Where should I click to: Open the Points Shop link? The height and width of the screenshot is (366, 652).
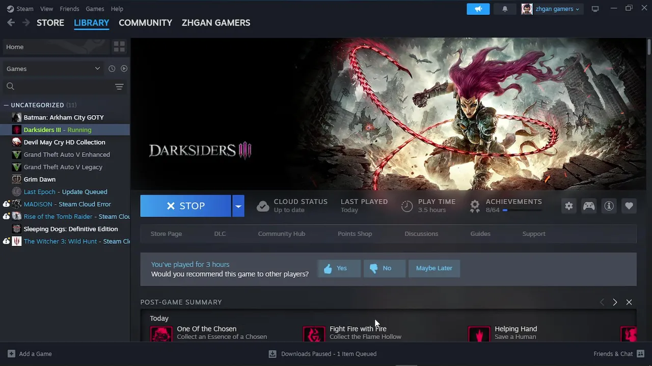pyautogui.click(x=355, y=234)
